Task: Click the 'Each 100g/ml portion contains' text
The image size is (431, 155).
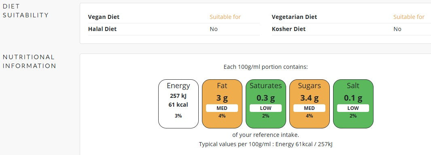Action: [266, 67]
